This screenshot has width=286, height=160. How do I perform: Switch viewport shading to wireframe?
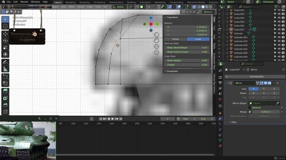199,7
